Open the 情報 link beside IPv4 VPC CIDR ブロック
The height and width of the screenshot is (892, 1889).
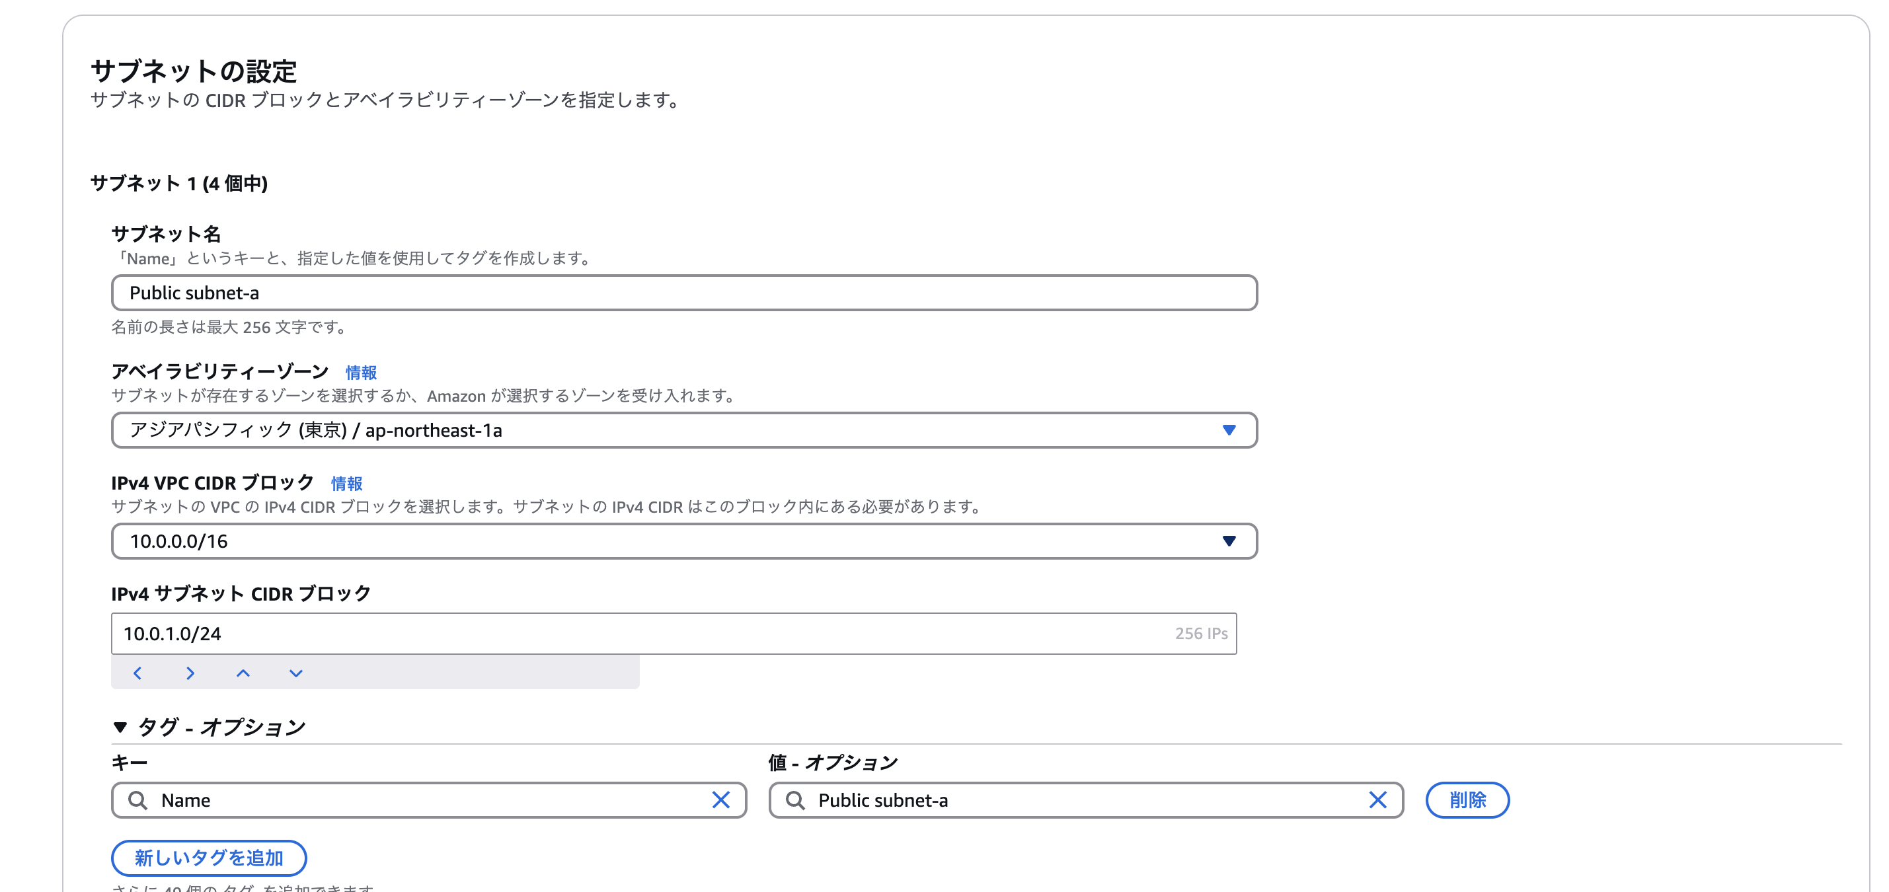(346, 484)
